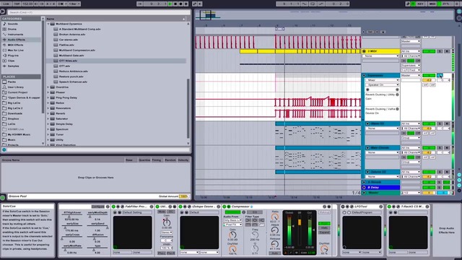The width and height of the screenshot is (462, 260).
Task: Click the Compressor Makeup button
Action: click(324, 212)
